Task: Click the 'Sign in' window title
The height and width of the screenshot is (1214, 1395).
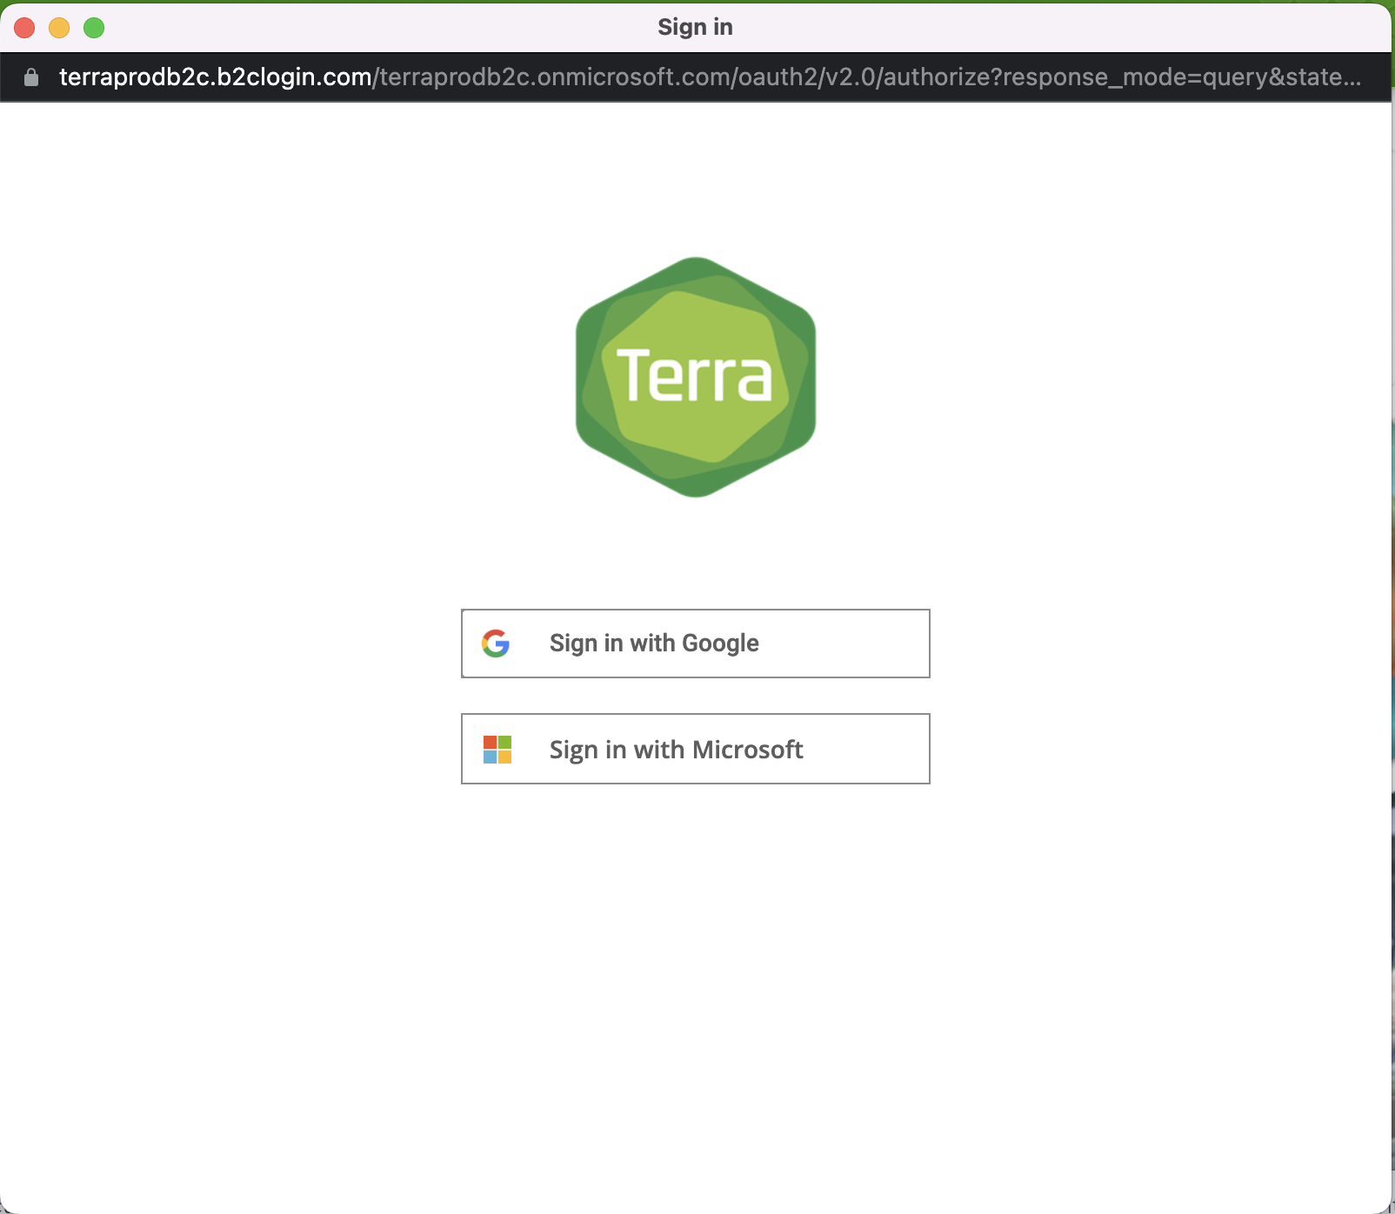Action: 695,27
